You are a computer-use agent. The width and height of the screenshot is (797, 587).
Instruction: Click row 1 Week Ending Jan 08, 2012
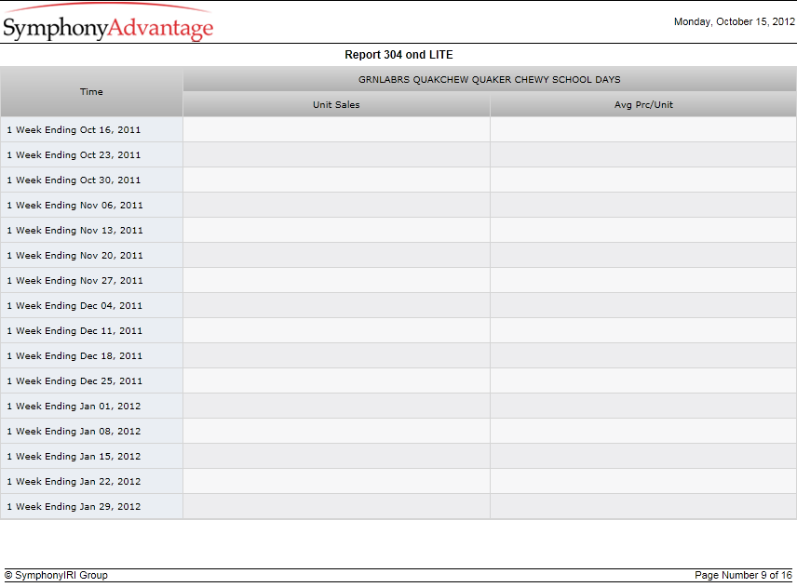tap(398, 432)
